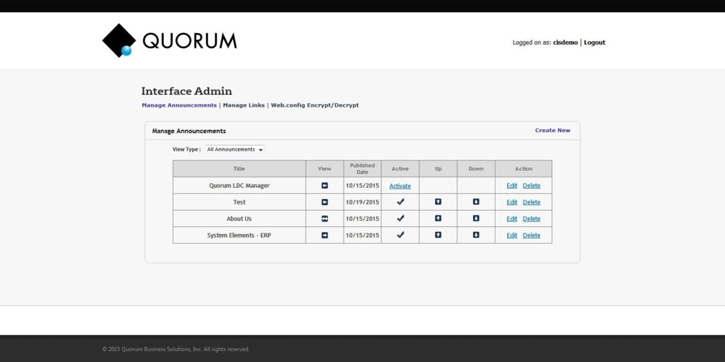Click the double-arrow view icon for About Us
The height and width of the screenshot is (362, 725).
(324, 218)
